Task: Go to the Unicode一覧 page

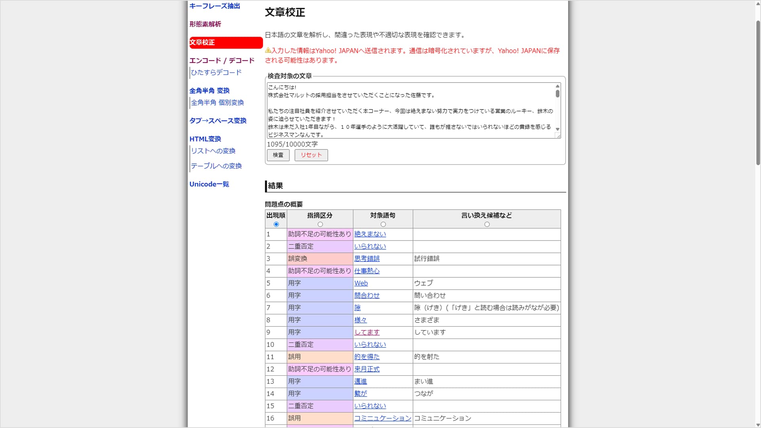Action: pos(209,184)
